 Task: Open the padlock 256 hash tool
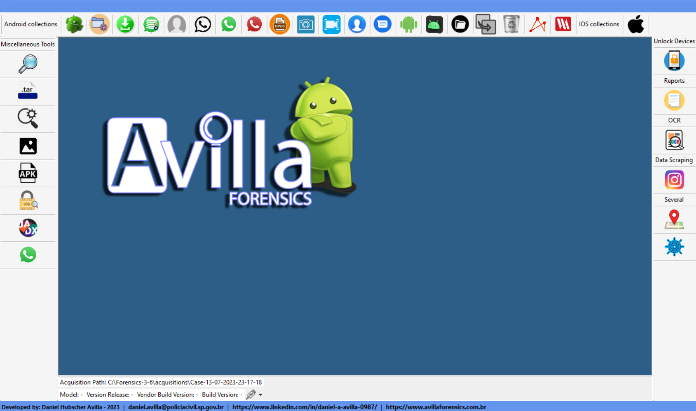[x=28, y=201]
